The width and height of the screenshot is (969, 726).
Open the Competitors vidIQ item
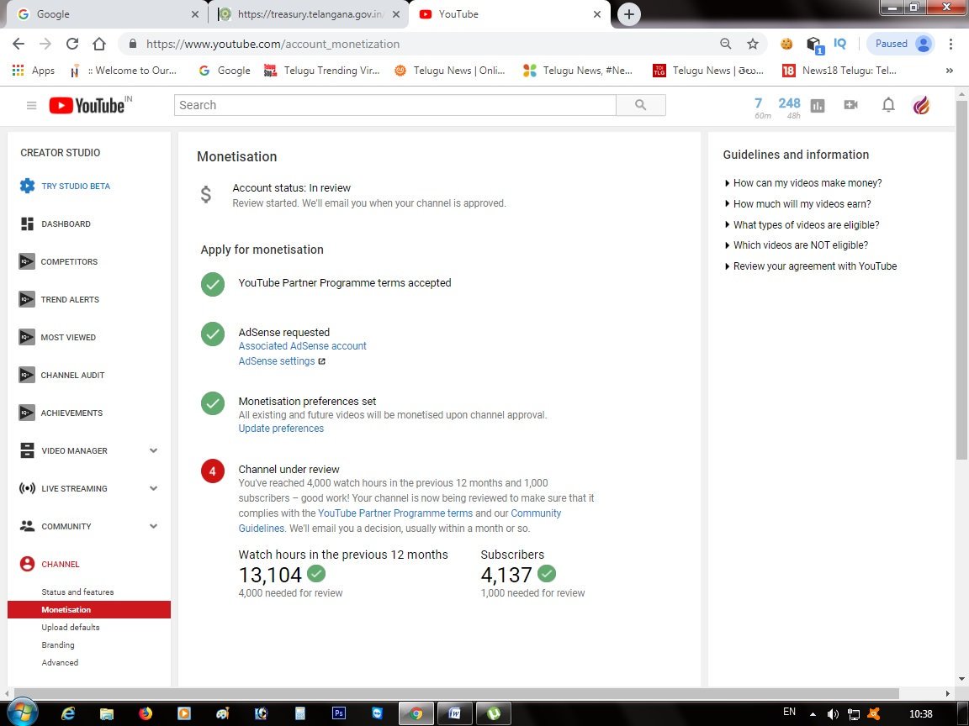(x=69, y=262)
